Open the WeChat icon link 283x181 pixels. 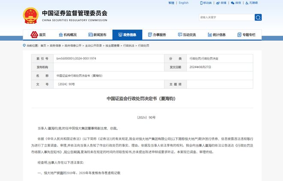pos(233,3)
